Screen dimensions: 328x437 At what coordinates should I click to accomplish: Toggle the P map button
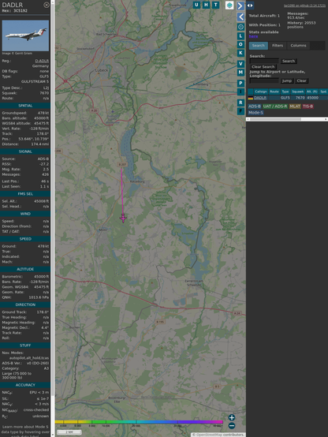pos(240,83)
